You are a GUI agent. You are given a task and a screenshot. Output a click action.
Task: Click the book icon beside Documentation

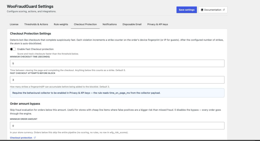point(202,10)
